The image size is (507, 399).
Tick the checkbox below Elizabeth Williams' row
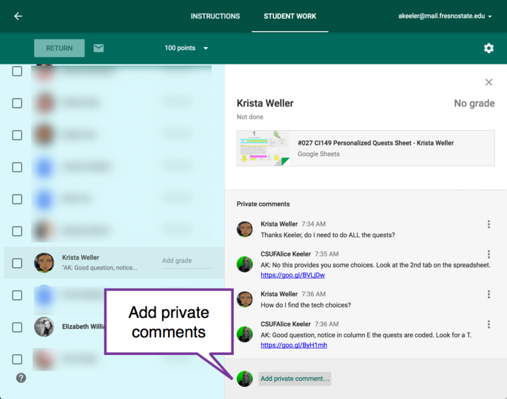17,359
